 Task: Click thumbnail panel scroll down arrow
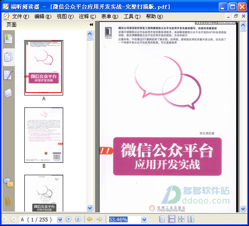click(90, 208)
